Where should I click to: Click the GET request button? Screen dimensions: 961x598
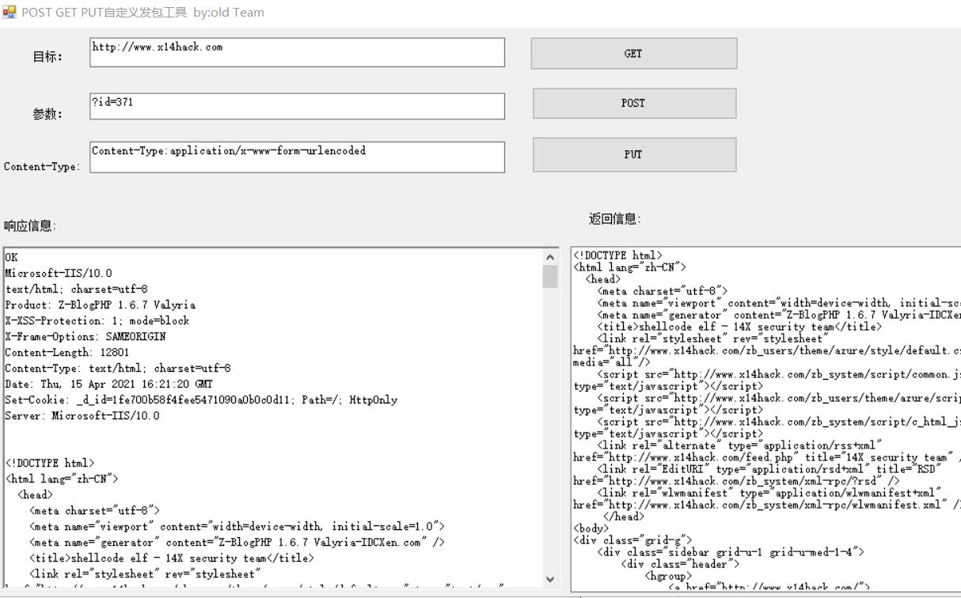(x=633, y=54)
